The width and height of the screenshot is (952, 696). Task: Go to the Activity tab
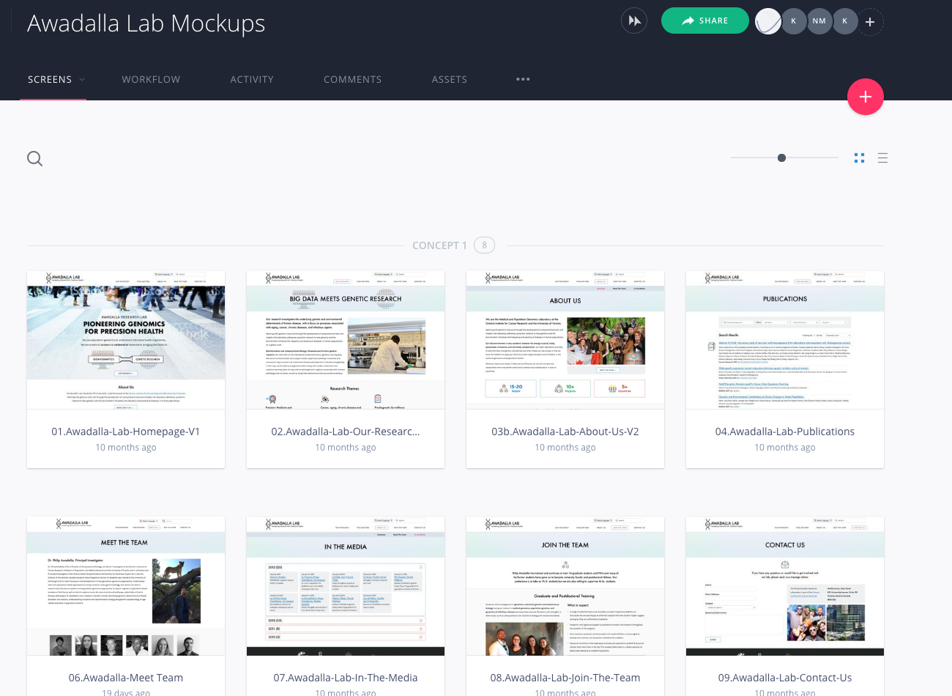coord(252,79)
